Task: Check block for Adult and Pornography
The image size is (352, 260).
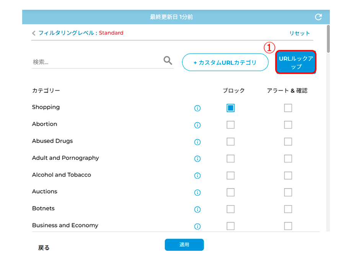Action: (231, 159)
